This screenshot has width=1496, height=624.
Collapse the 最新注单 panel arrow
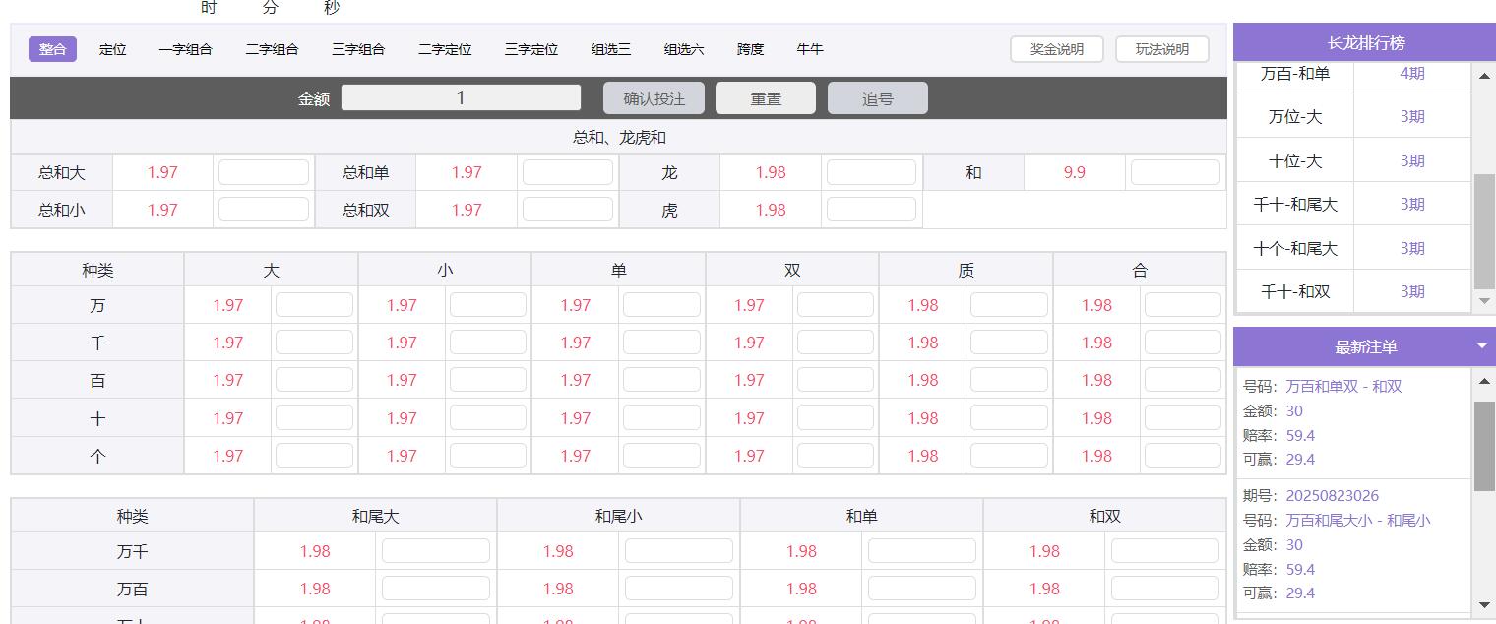(1481, 346)
